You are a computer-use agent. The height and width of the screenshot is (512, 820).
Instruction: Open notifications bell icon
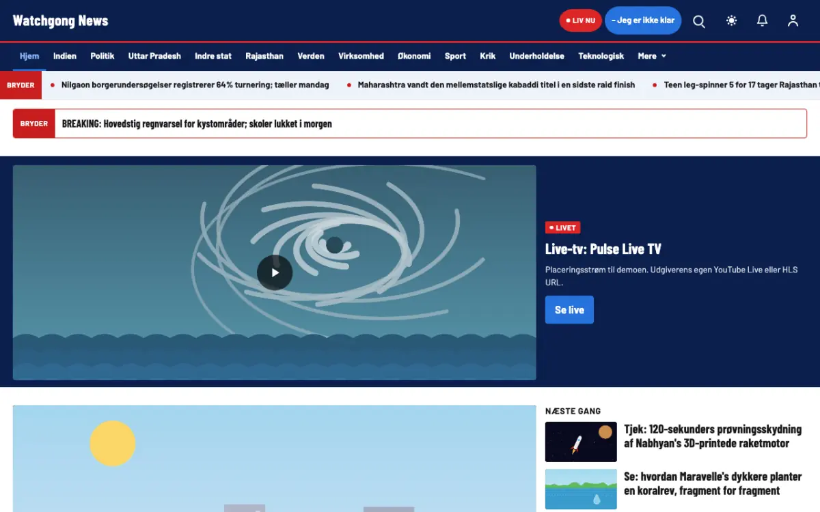point(763,20)
